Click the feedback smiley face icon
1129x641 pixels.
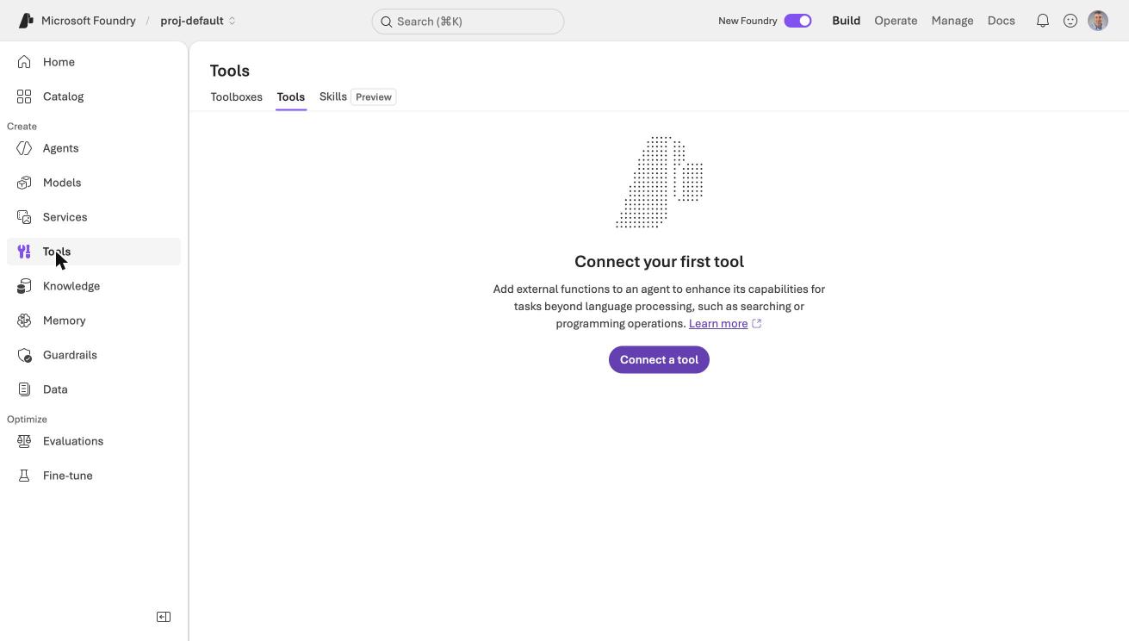point(1070,21)
